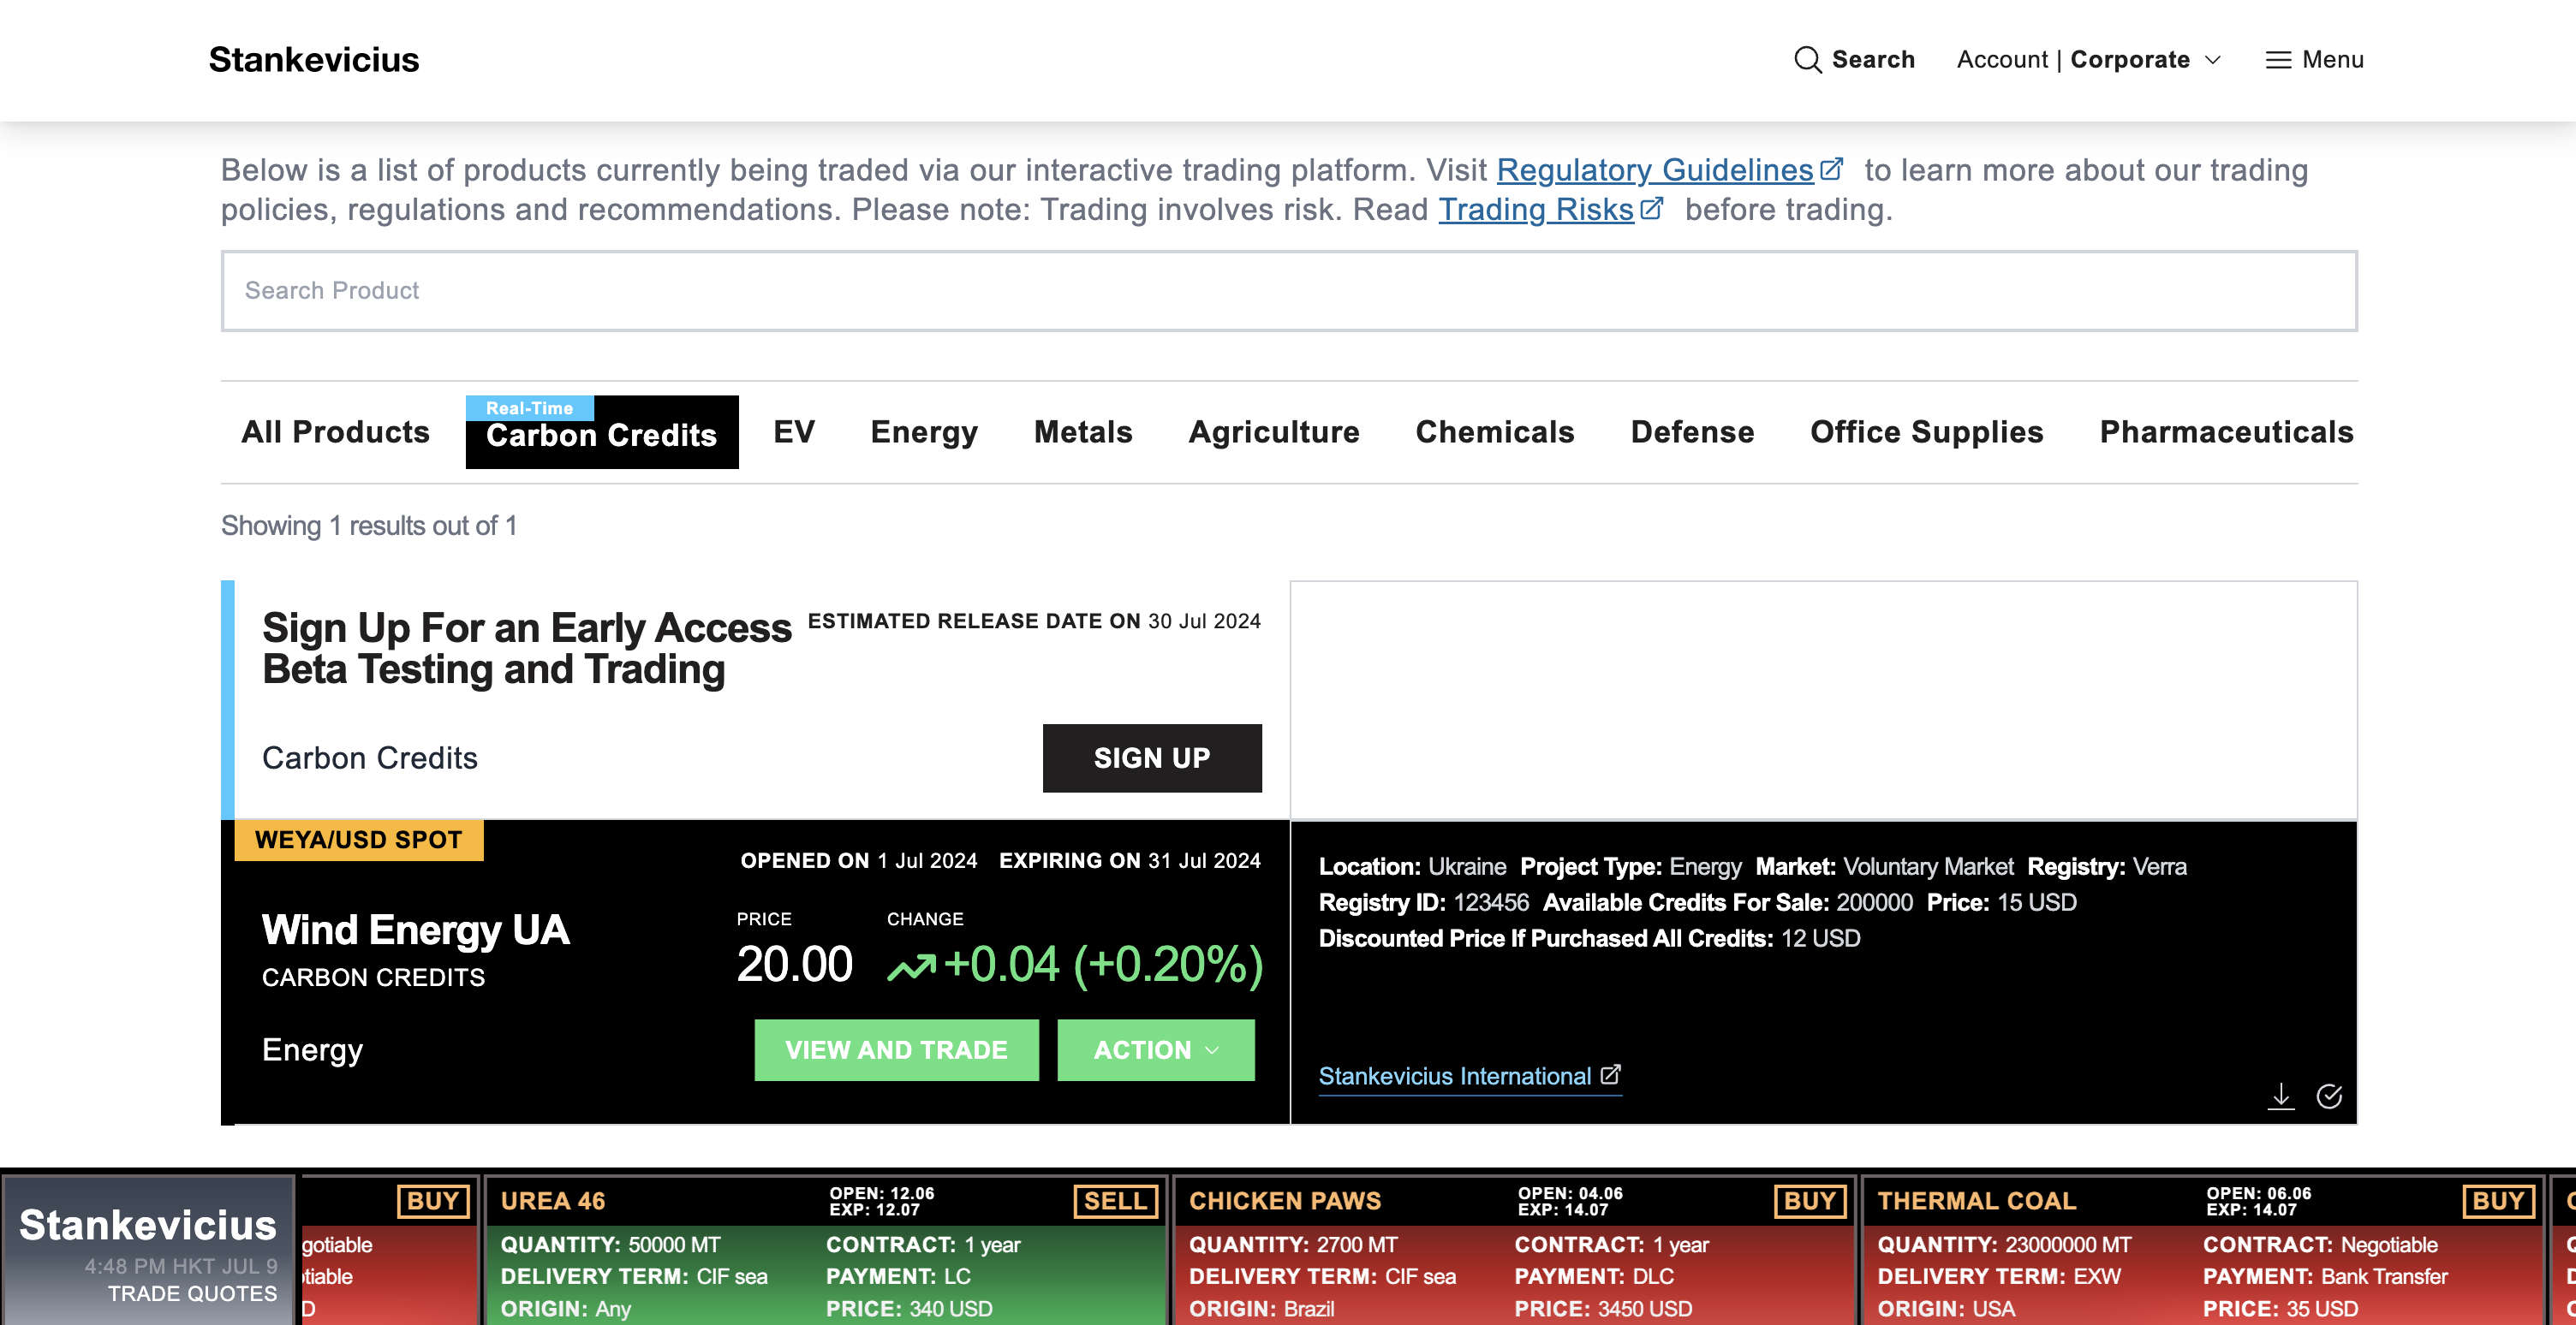Click VIEW AND TRADE button

coord(896,1050)
